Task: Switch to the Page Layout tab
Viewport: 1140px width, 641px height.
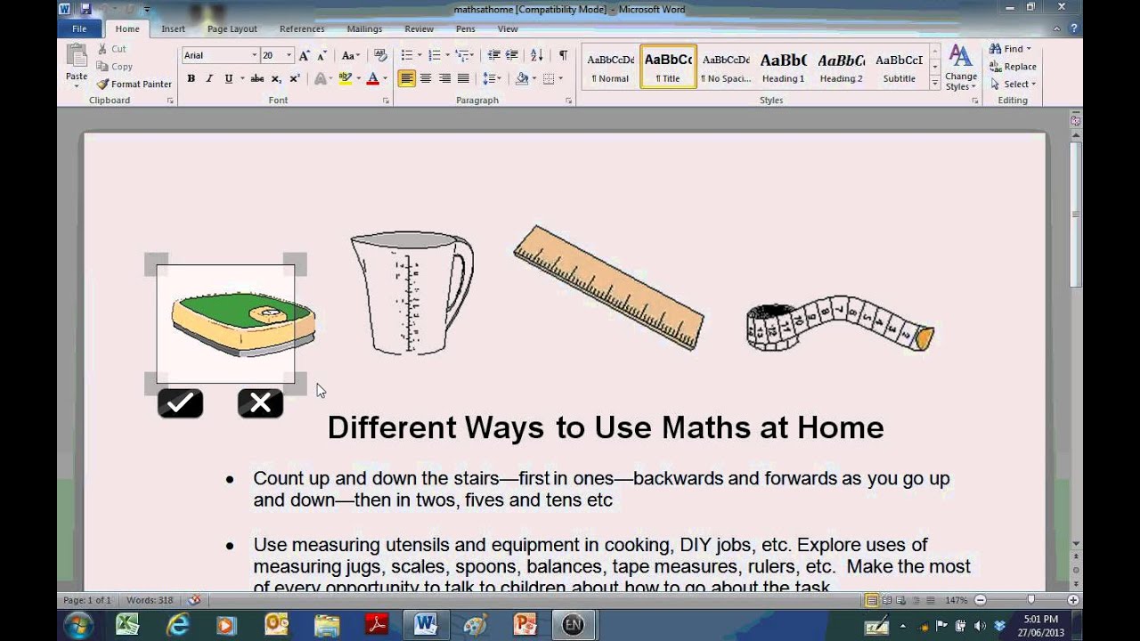Action: pyautogui.click(x=232, y=28)
